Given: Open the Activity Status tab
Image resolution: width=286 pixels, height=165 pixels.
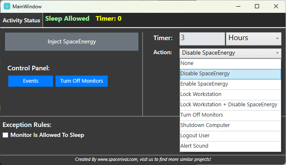Looking at the screenshot, I should 21,20.
